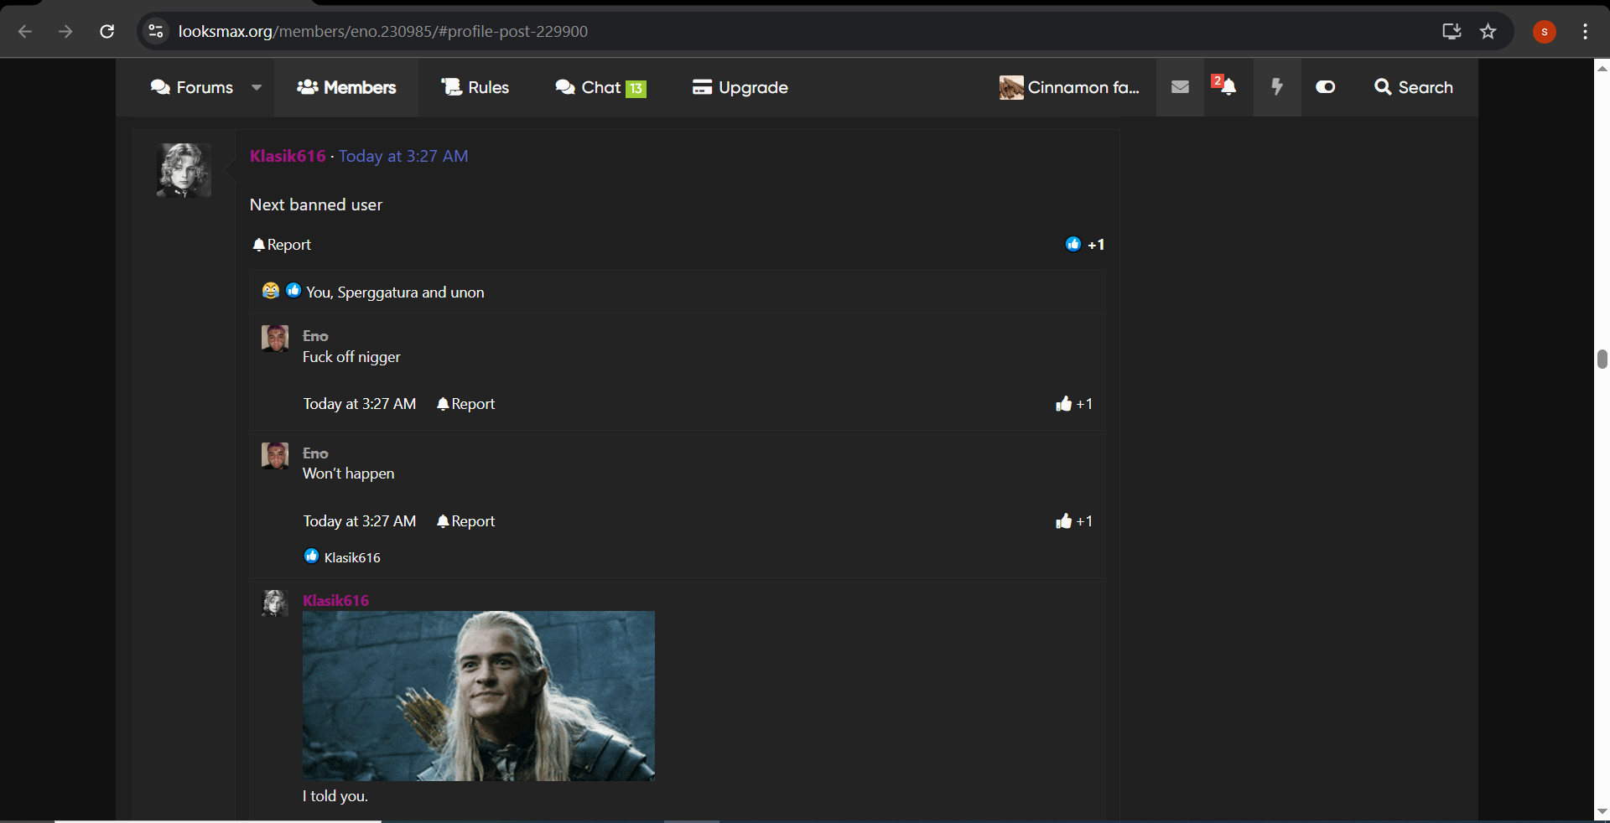The height and width of the screenshot is (823, 1610).
Task: Toggle the bookmark star in address bar
Action: coord(1488,31)
